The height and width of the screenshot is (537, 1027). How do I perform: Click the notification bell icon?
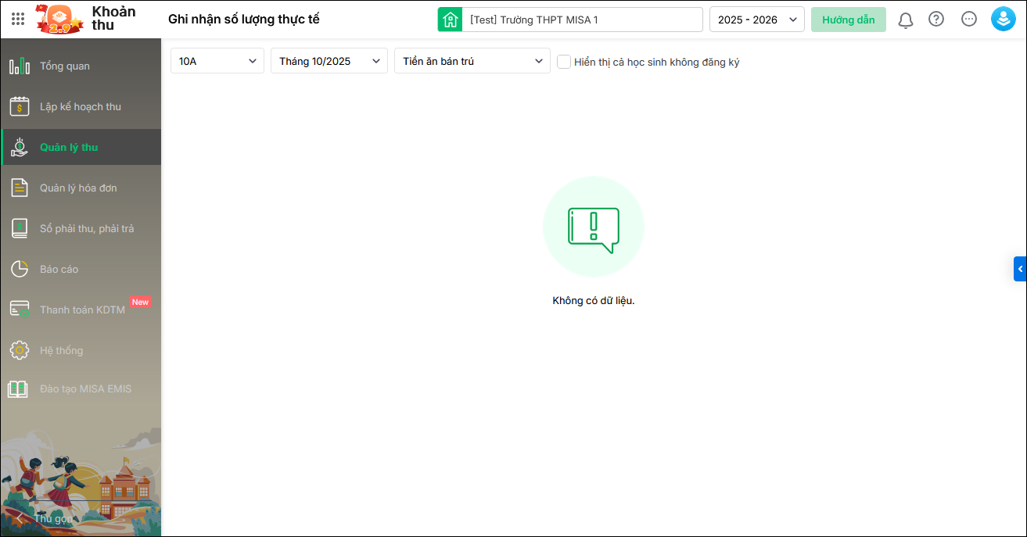pos(905,20)
